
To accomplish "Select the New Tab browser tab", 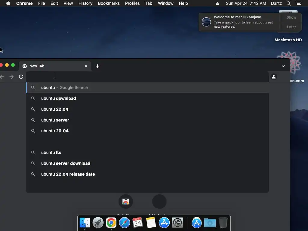I will (x=55, y=66).
